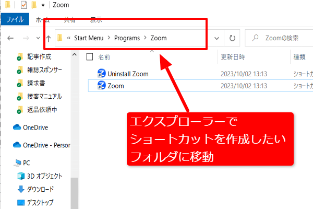This screenshot has height=209, width=313.
Task: Click the forward navigation arrow
Action: click(x=26, y=38)
